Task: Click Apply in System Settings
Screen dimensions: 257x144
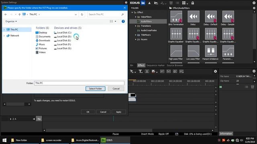Action: click(119, 112)
